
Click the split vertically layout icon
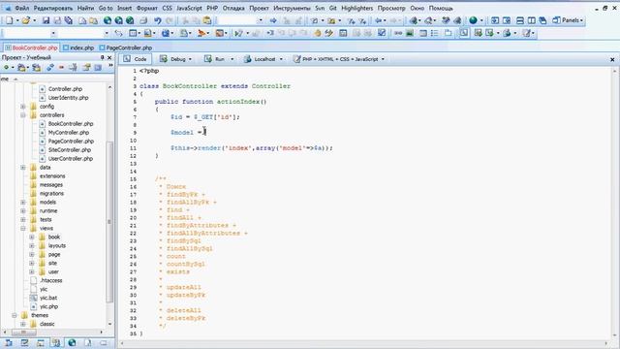(532, 20)
